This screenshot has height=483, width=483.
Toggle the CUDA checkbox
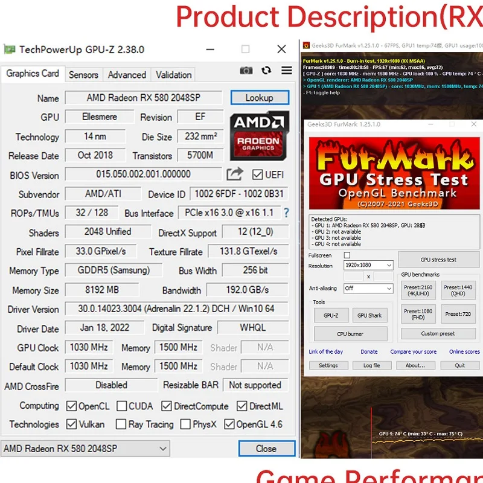pos(122,406)
